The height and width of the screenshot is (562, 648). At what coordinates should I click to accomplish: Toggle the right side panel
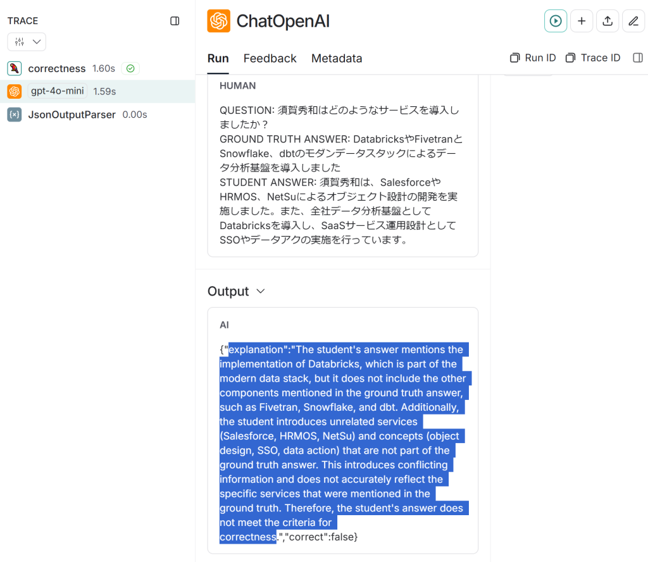(x=638, y=58)
